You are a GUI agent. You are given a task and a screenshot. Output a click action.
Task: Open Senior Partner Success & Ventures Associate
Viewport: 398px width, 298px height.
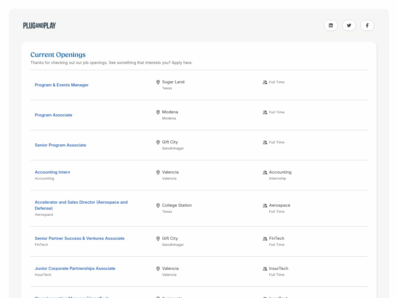pos(80,238)
